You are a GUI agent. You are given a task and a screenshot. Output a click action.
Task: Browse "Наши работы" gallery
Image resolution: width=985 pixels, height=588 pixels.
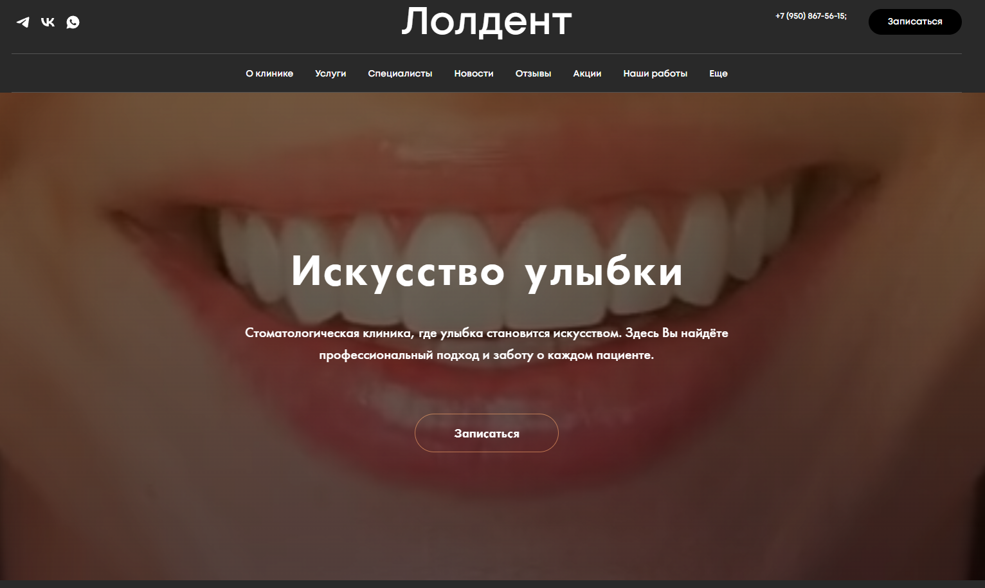coord(655,73)
